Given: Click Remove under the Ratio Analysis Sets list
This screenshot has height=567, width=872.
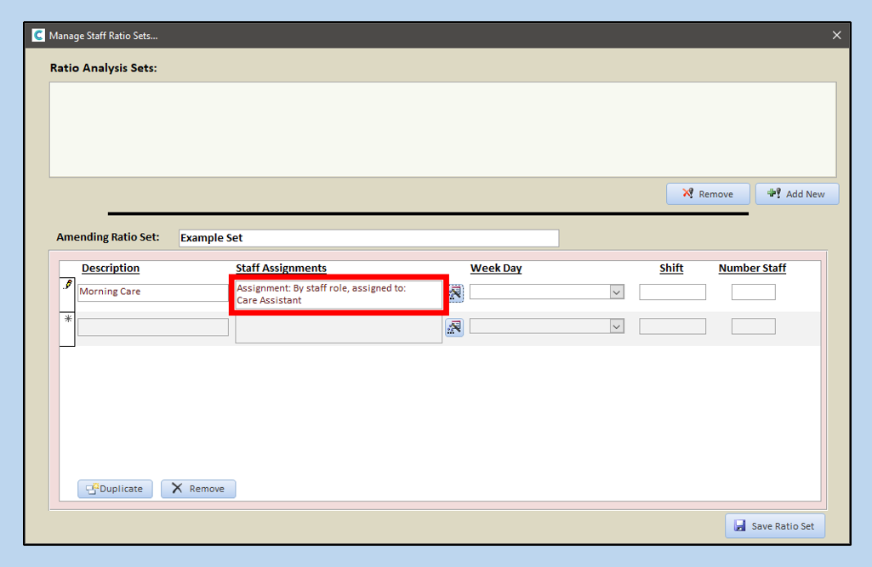Looking at the screenshot, I should (708, 194).
